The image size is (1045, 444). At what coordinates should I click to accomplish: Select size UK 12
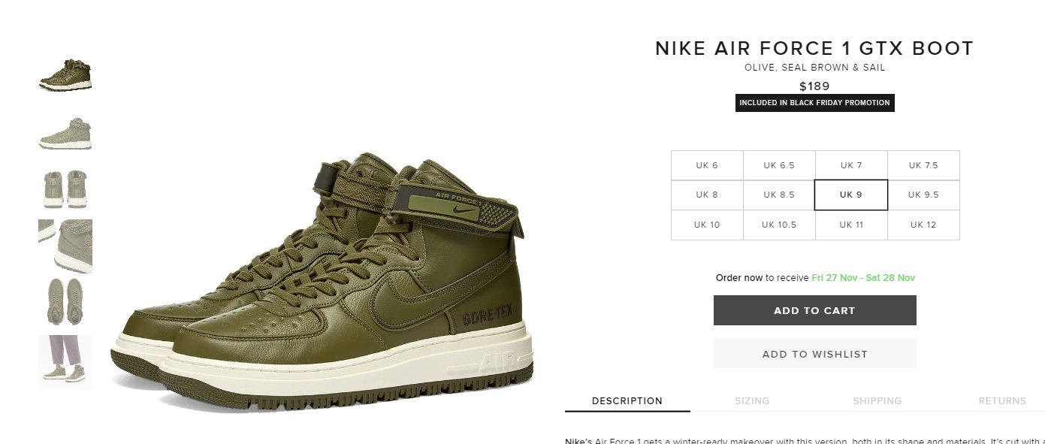click(923, 225)
